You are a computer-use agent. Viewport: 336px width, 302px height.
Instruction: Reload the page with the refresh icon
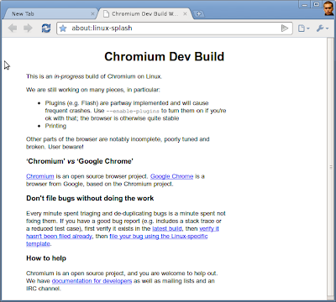(x=46, y=29)
